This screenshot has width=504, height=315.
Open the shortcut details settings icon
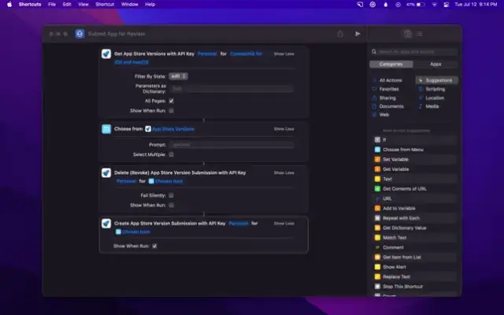coord(419,34)
